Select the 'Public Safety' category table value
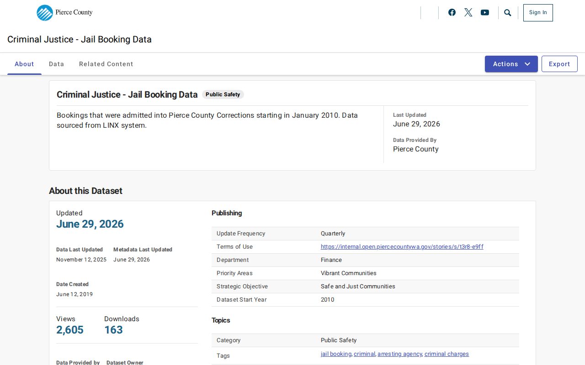 pos(339,340)
